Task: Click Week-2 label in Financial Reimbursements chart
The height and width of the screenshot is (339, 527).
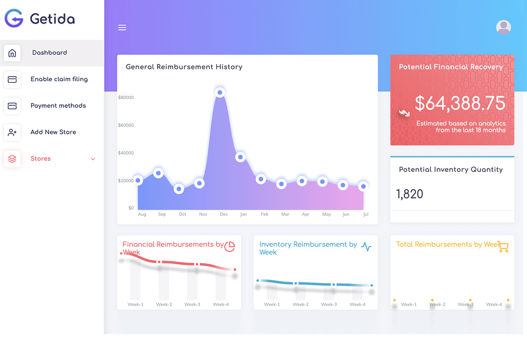Action: (164, 304)
